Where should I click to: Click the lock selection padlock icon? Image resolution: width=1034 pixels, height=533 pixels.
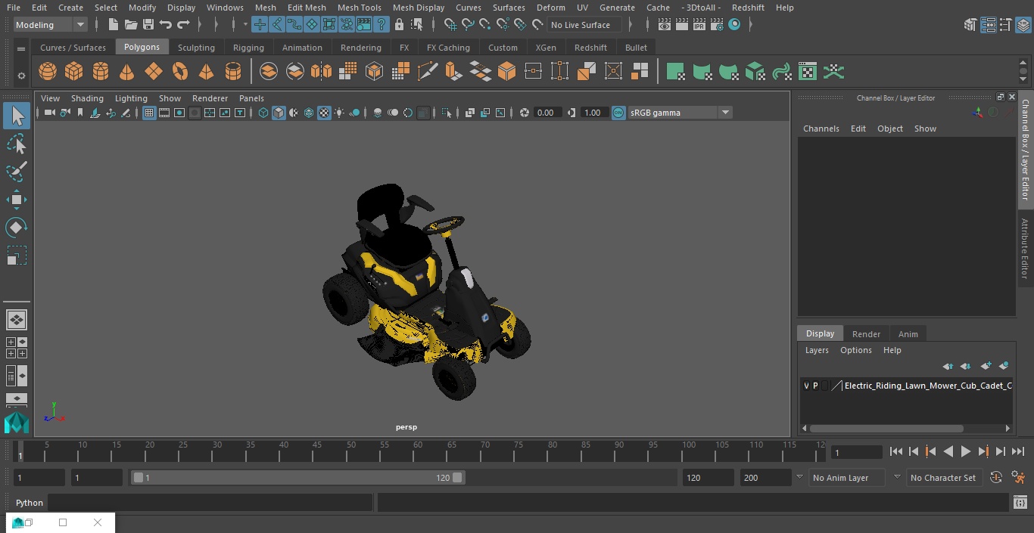click(x=399, y=25)
